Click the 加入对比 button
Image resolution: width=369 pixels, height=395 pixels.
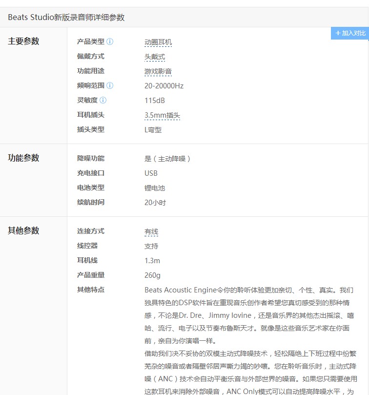[x=350, y=33]
